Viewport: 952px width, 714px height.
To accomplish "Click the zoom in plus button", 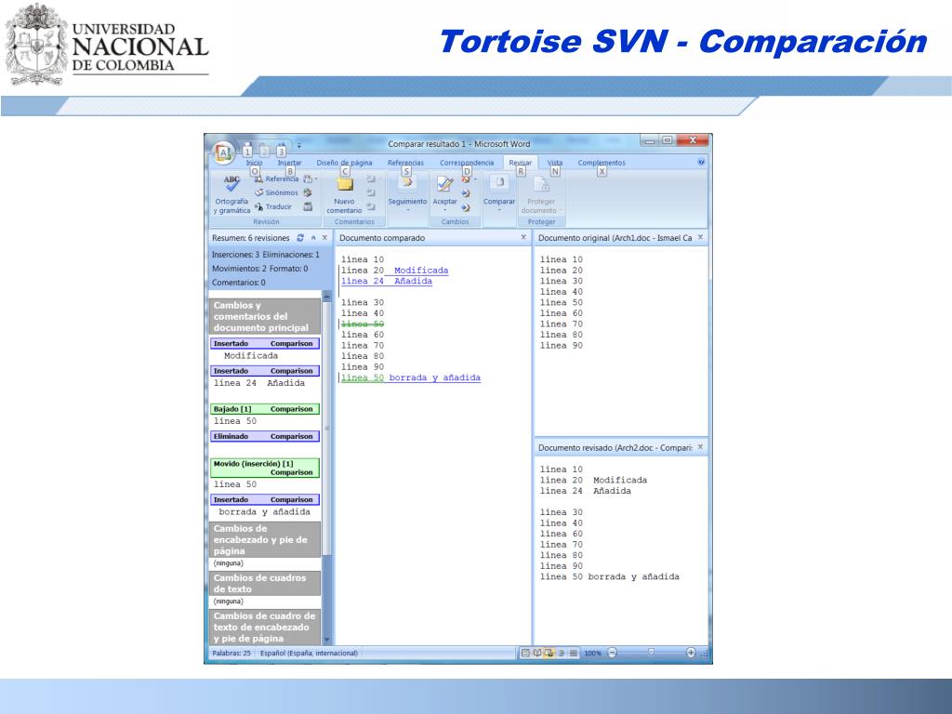I will [x=691, y=653].
